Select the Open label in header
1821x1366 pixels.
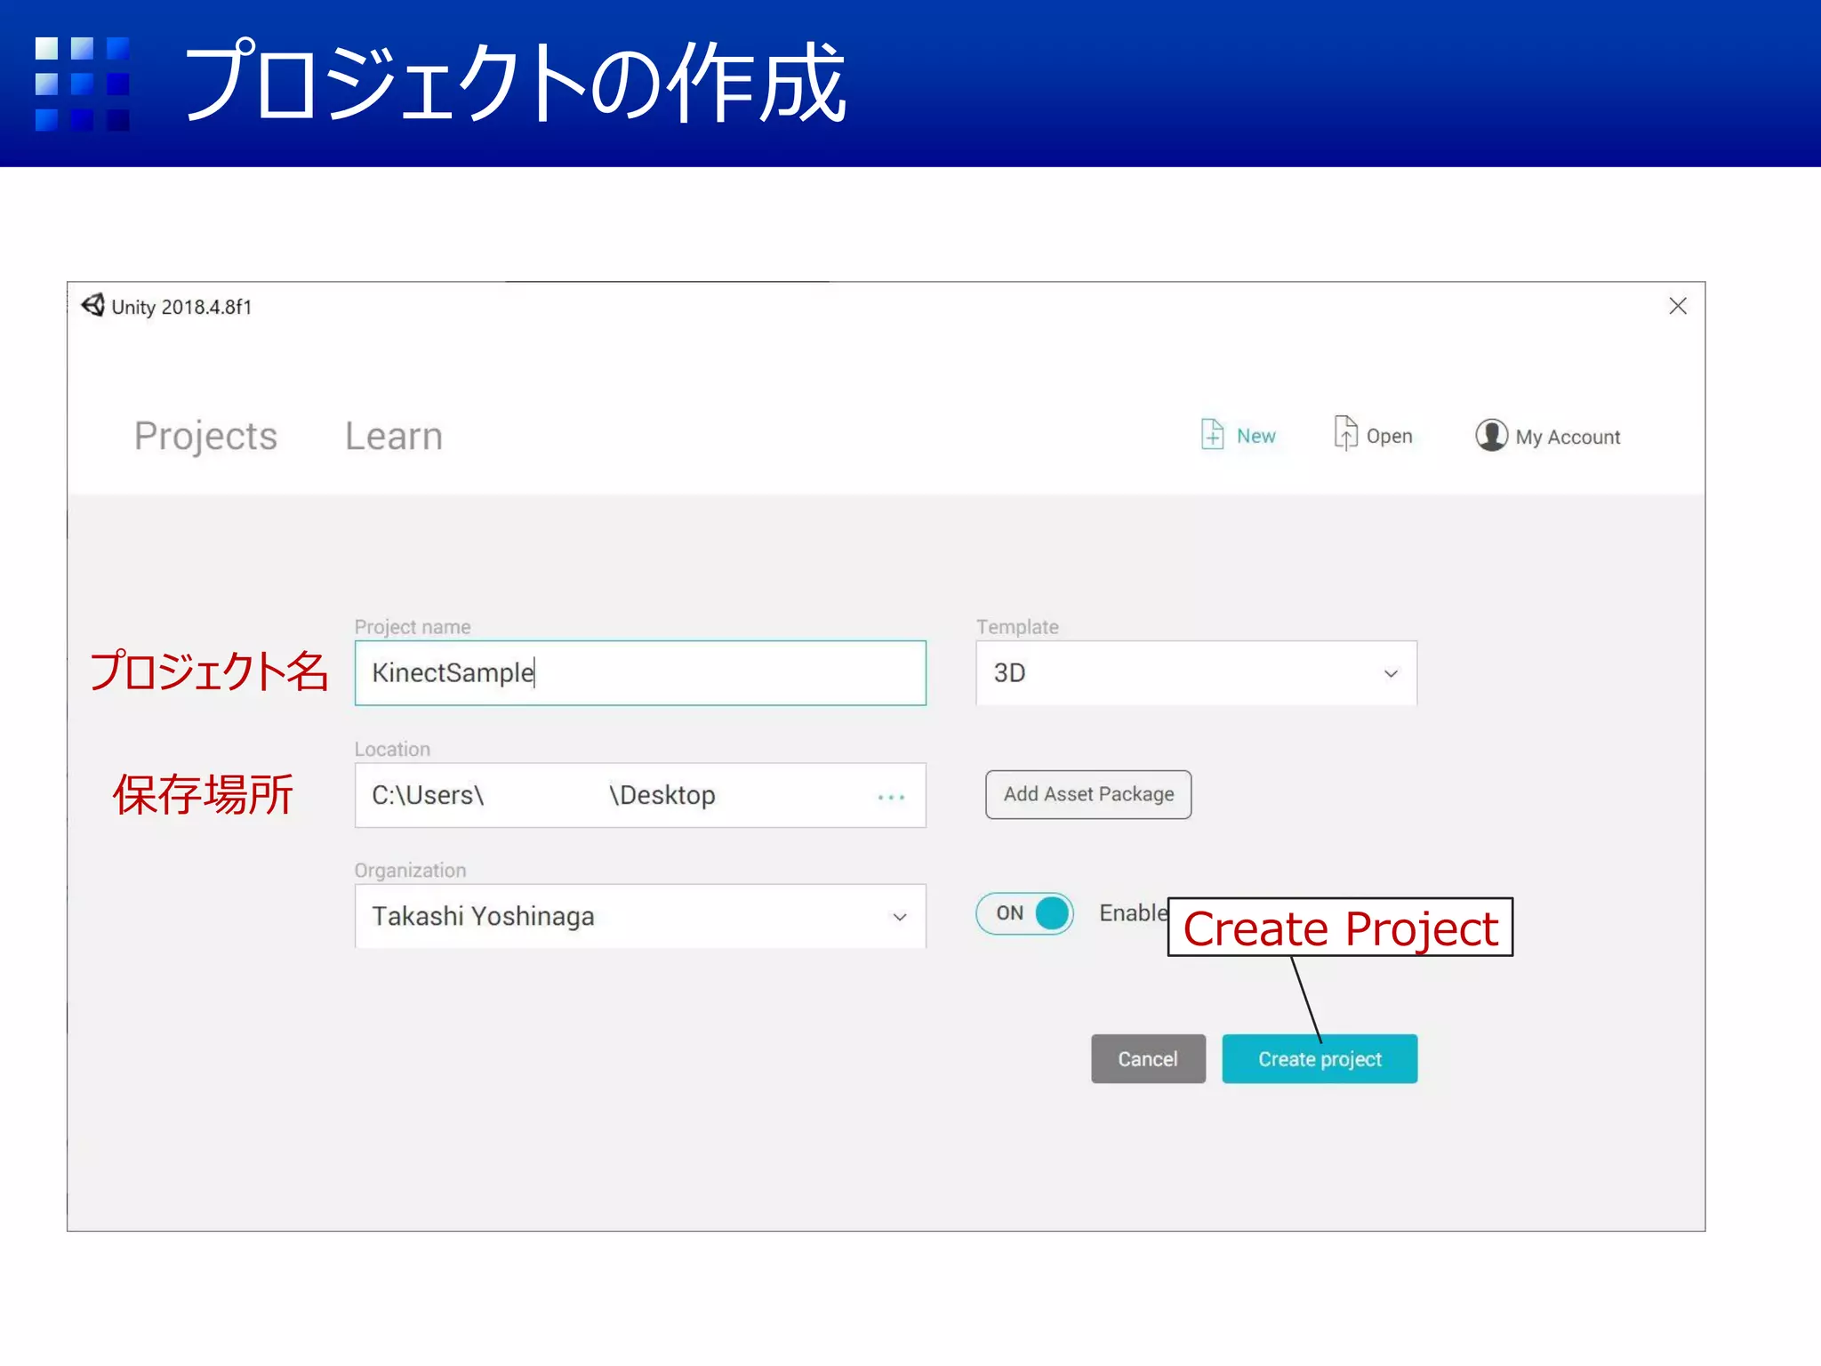point(1389,436)
